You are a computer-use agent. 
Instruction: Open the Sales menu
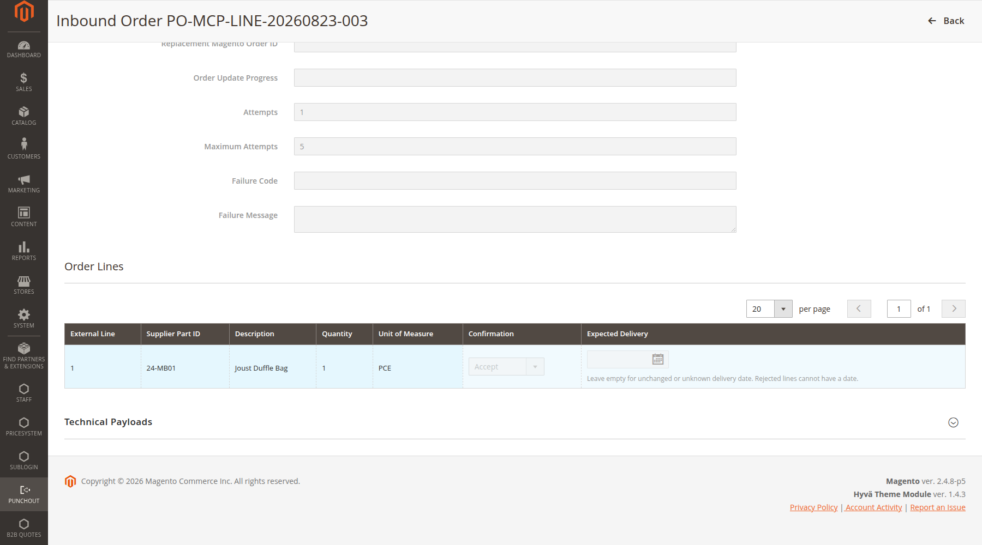tap(24, 83)
